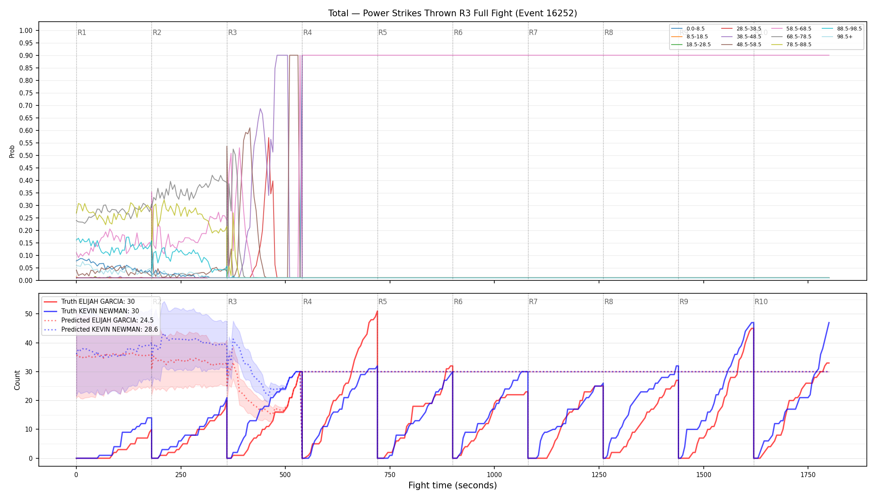Select Predicted ELIJAH GARCIA legend entry
The height and width of the screenshot is (500, 876).
click(x=98, y=320)
